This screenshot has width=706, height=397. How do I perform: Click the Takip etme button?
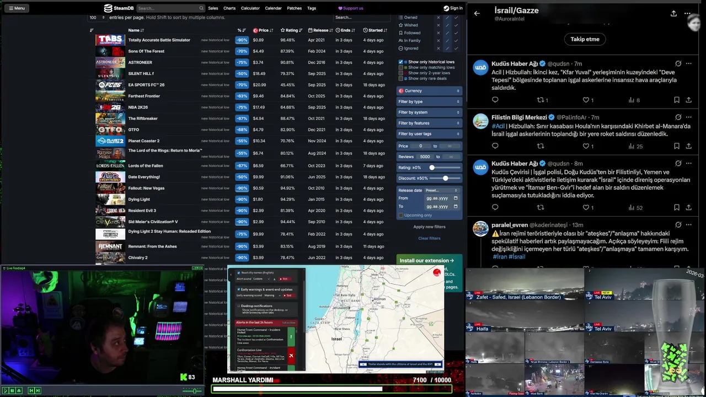(585, 39)
